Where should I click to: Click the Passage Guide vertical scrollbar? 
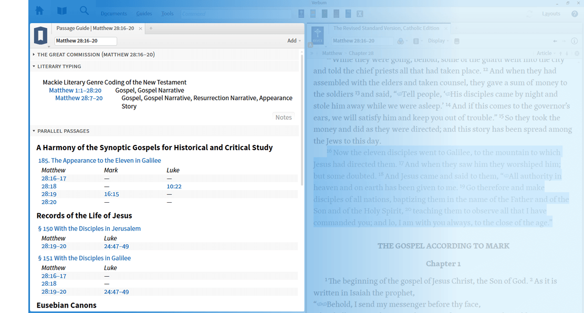point(302,119)
